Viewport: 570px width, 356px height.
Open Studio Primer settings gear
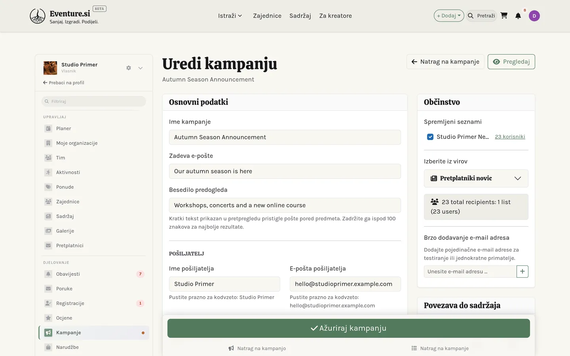[x=129, y=68]
